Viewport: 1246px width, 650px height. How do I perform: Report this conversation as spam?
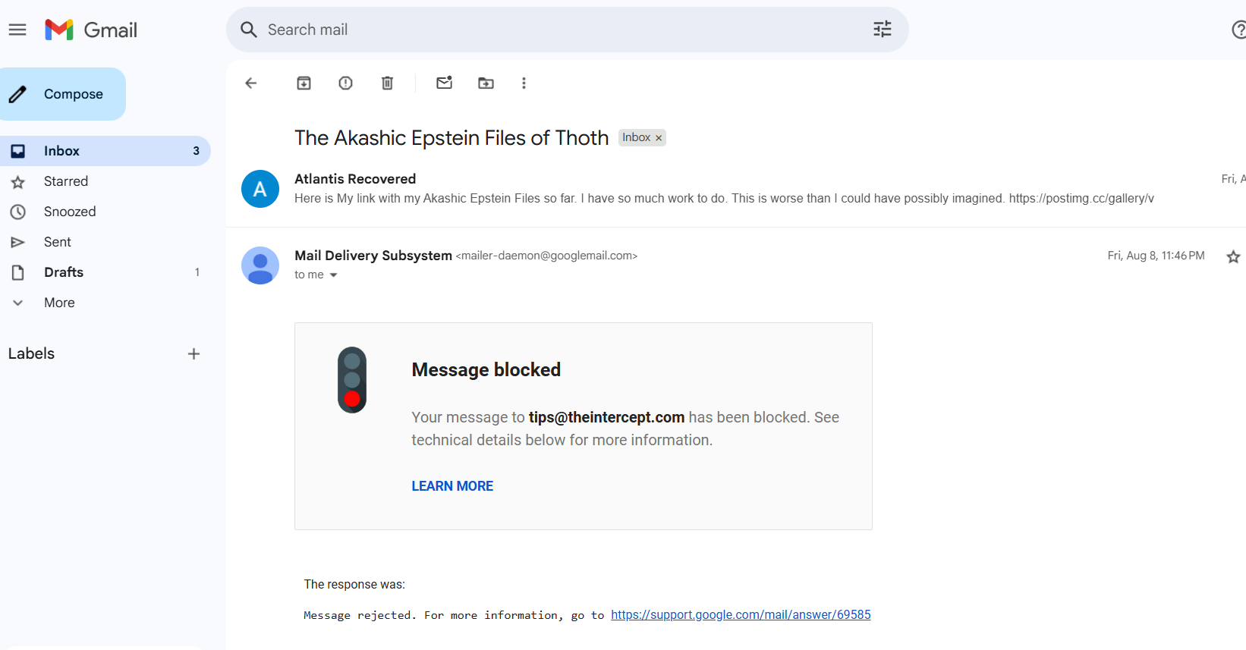pos(345,83)
